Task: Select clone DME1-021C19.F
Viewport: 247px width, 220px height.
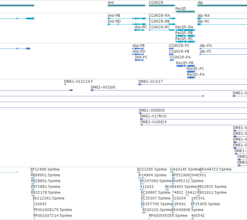Action: [65, 85]
